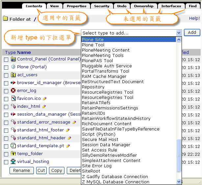Select 'Secure Mail Host' option
This screenshot has width=202, height=185.
pyautogui.click(x=129, y=139)
